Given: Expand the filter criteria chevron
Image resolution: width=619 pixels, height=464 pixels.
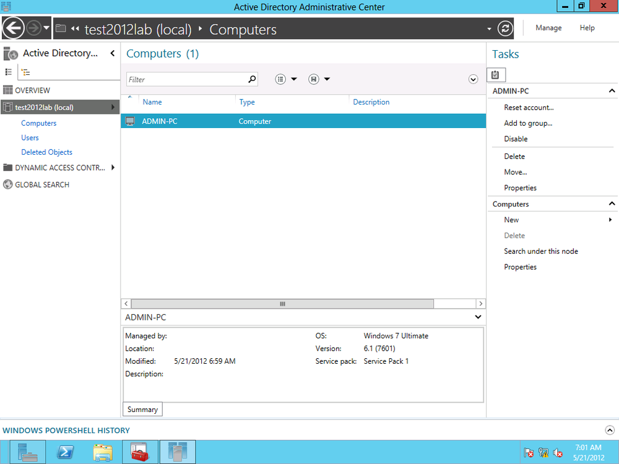Looking at the screenshot, I should (473, 79).
